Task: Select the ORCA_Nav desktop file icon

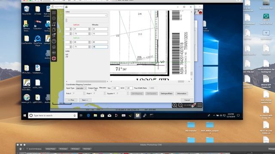Action: coord(27,69)
